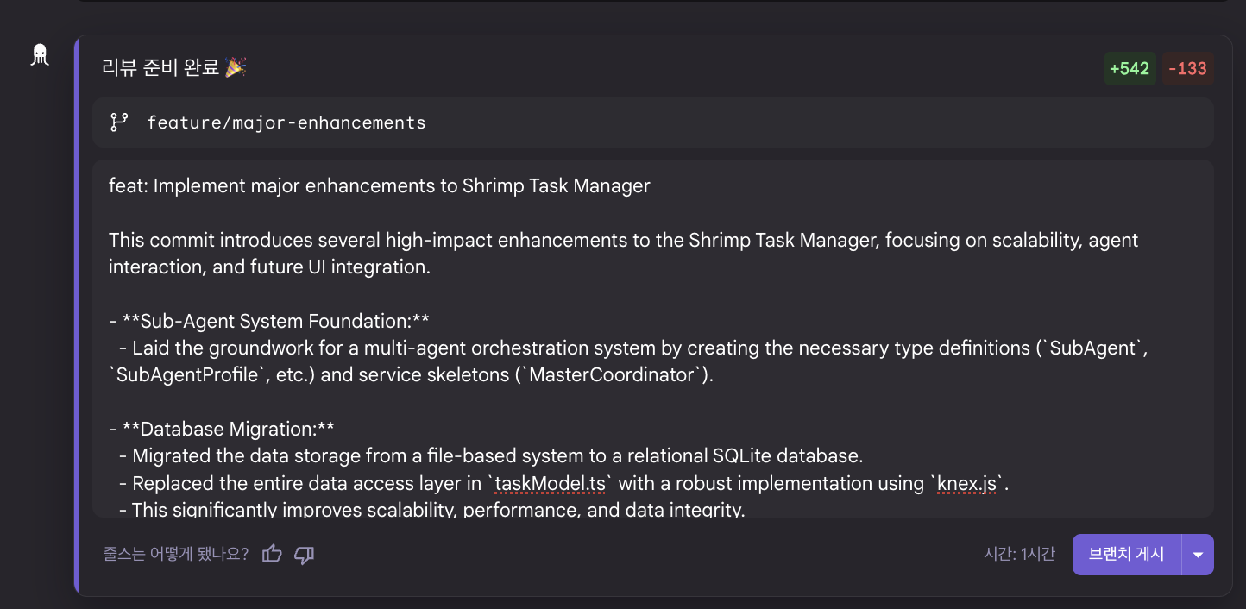Click the '줄스는 어떻게 됐나요?' feedback prompt
The height and width of the screenshot is (609, 1246).
coord(176,554)
